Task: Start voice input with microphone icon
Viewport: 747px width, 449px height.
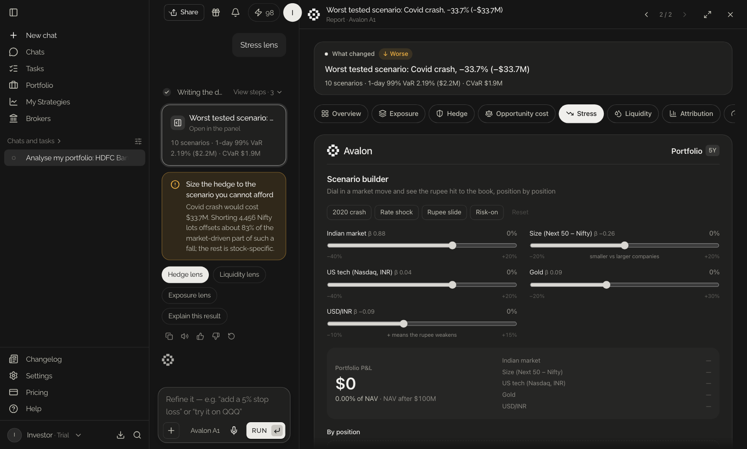Action: 234,431
